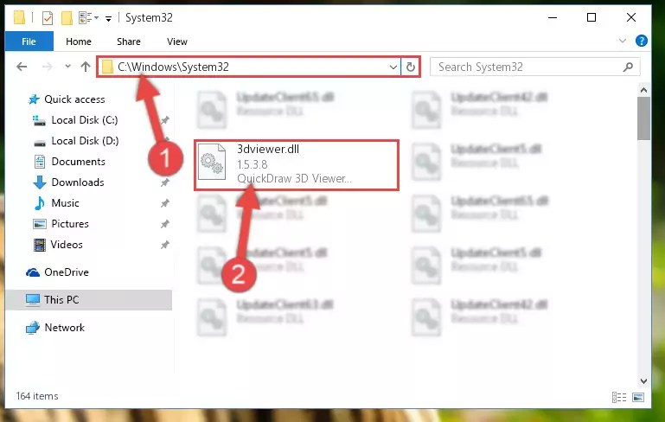Open Local Disk (D:) in sidebar
Viewport: 665px width, 422px height.
85,141
